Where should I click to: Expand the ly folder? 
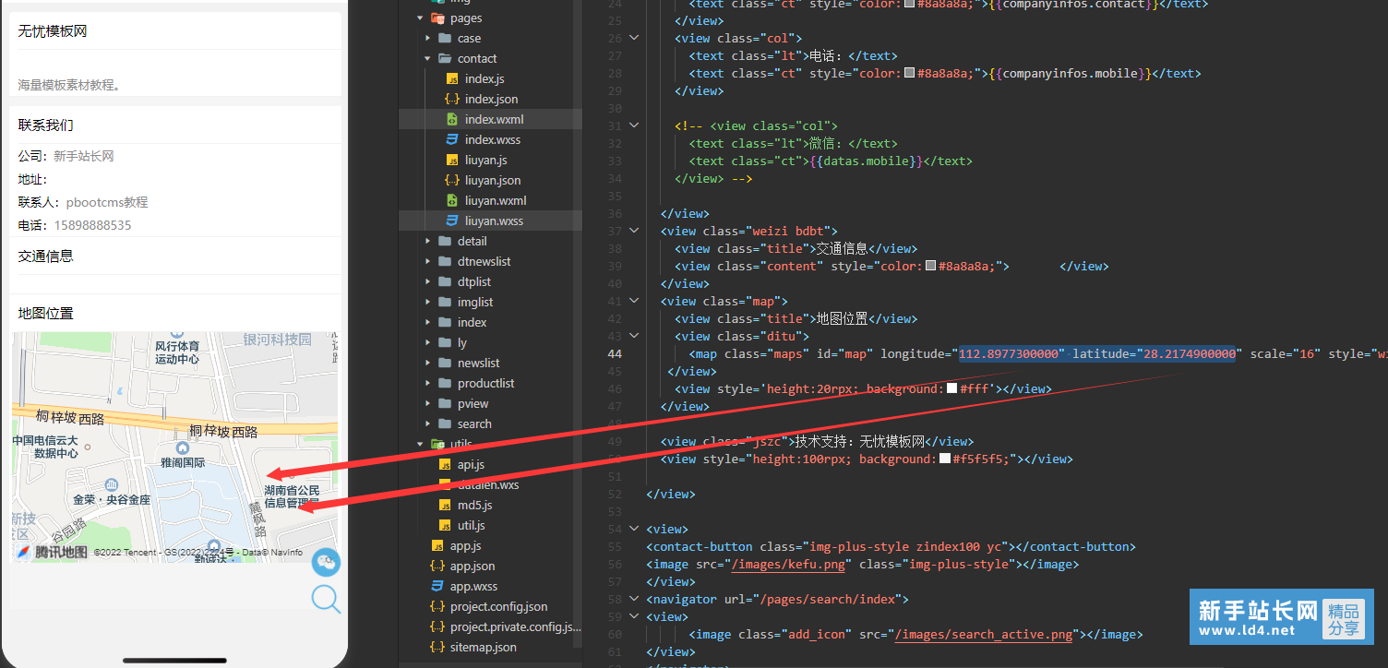click(428, 342)
